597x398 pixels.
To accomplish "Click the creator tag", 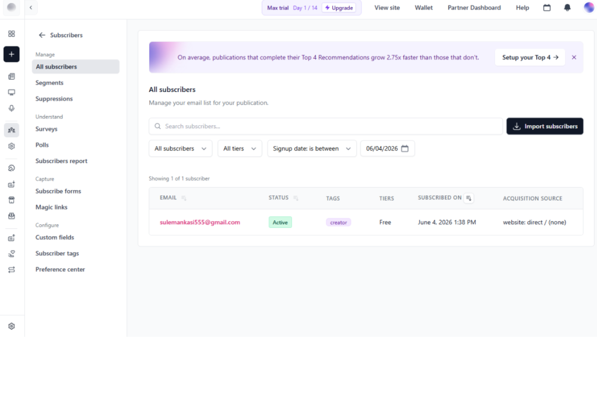I will tap(339, 222).
